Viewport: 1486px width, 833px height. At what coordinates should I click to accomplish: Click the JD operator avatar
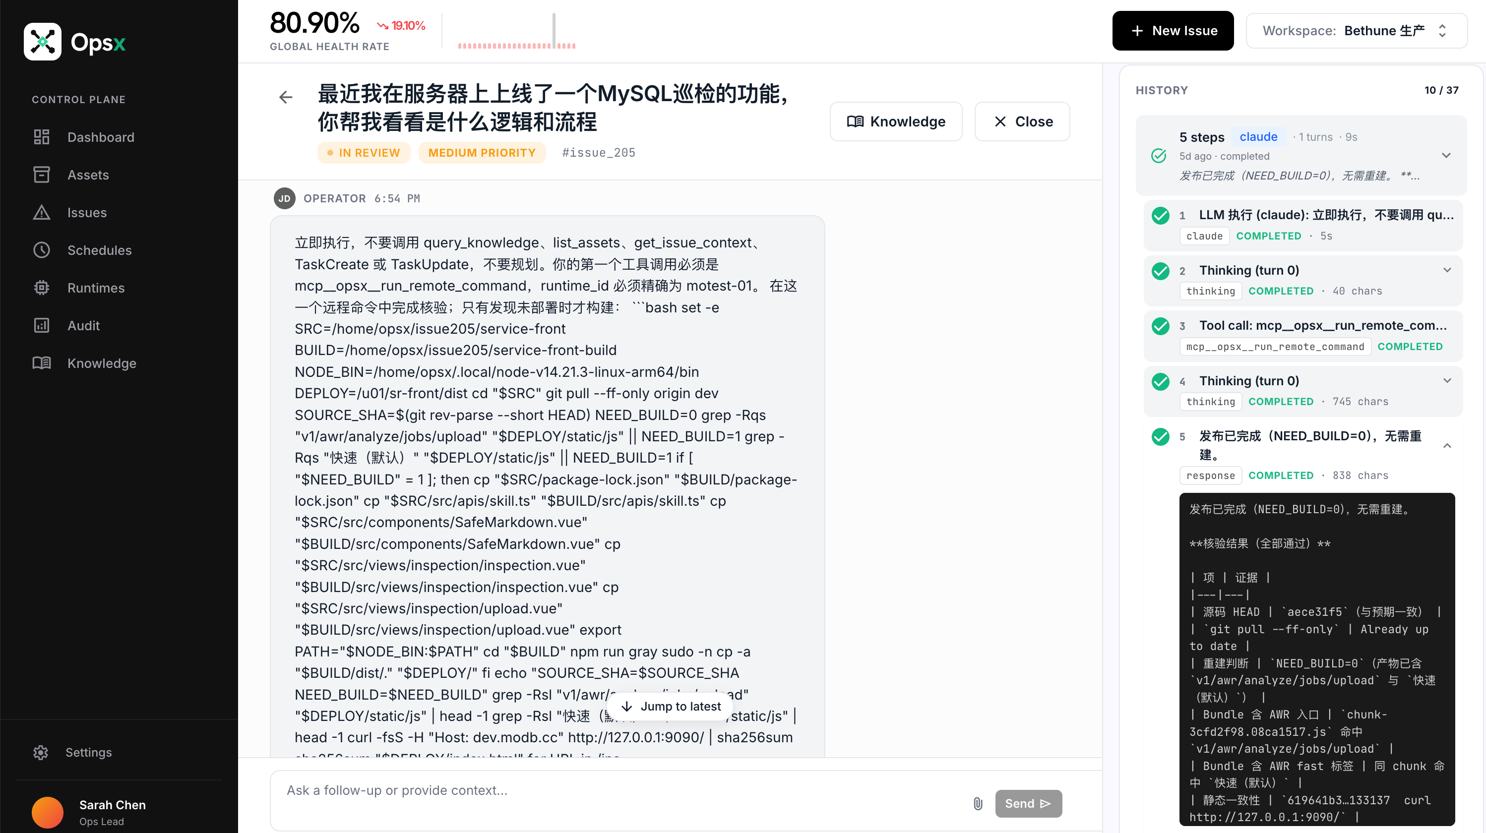click(284, 198)
